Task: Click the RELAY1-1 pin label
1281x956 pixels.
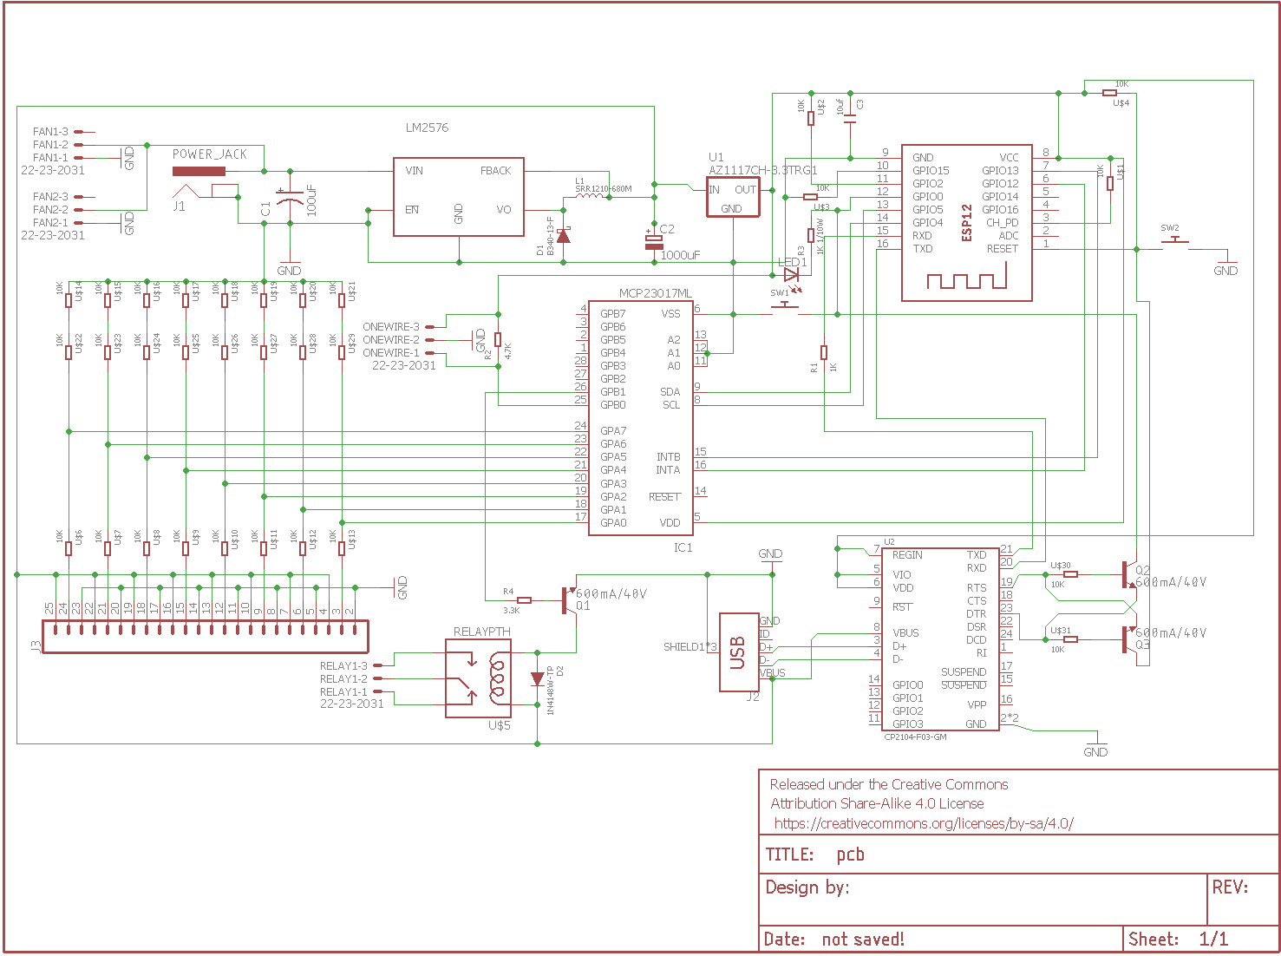Action: pyautogui.click(x=343, y=692)
